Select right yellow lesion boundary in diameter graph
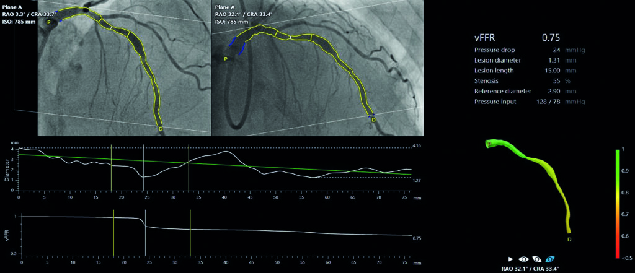 [189, 167]
